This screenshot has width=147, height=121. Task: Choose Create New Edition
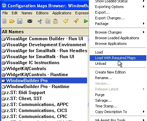pyautogui.click(x=118, y=72)
